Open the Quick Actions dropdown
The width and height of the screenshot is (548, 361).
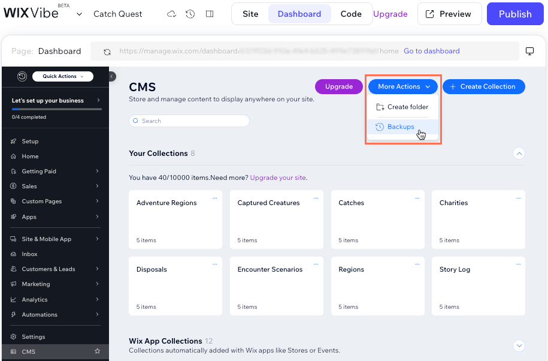click(x=63, y=76)
